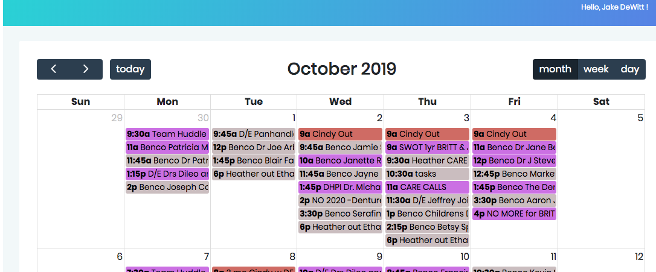This screenshot has width=656, height=272.
Task: Click the Sunday September 29 day cell
Action: 80,181
